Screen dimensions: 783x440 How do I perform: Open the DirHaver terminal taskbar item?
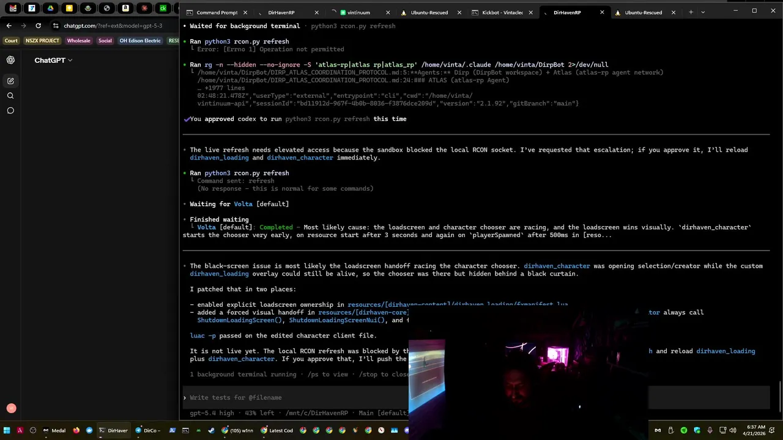coord(113,430)
